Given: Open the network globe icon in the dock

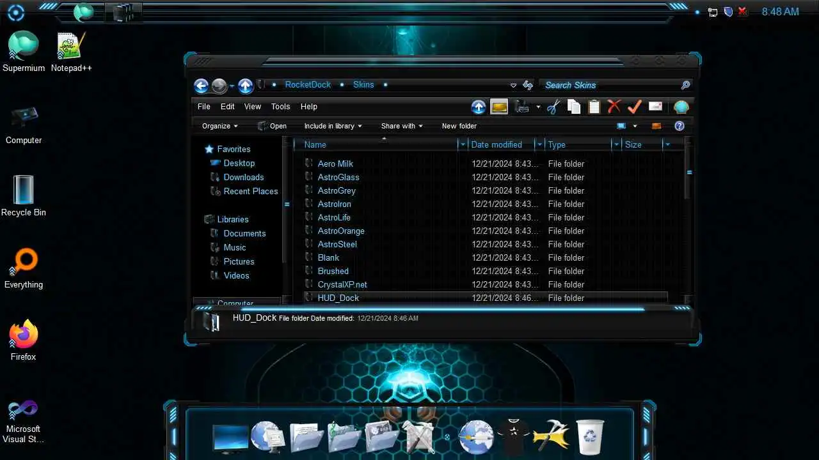Looking at the screenshot, I should click(267, 437).
